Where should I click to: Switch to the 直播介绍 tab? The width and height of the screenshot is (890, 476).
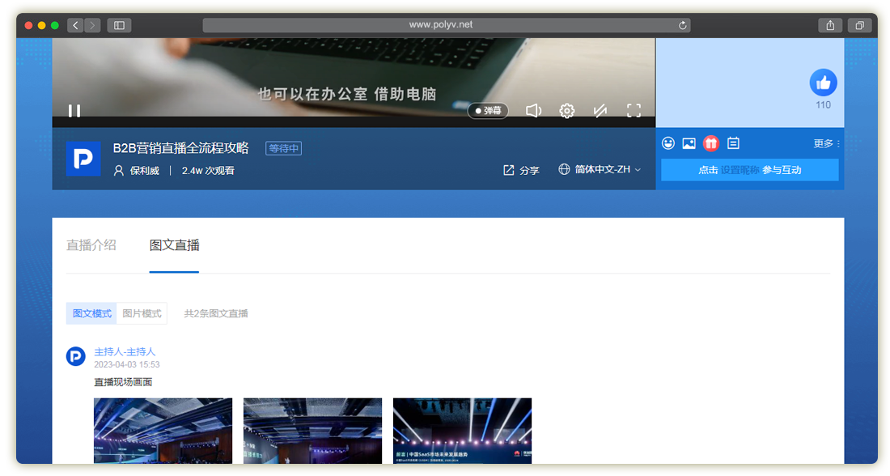click(x=91, y=245)
